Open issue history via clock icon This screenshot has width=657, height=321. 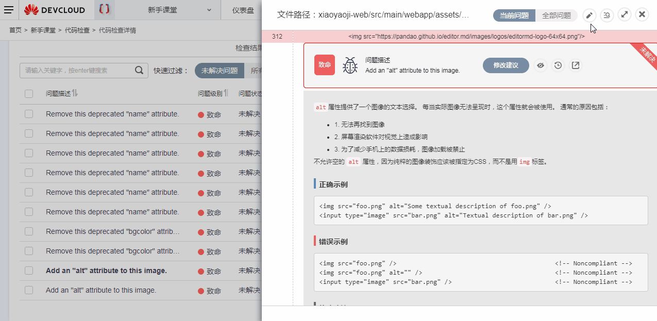(558, 65)
